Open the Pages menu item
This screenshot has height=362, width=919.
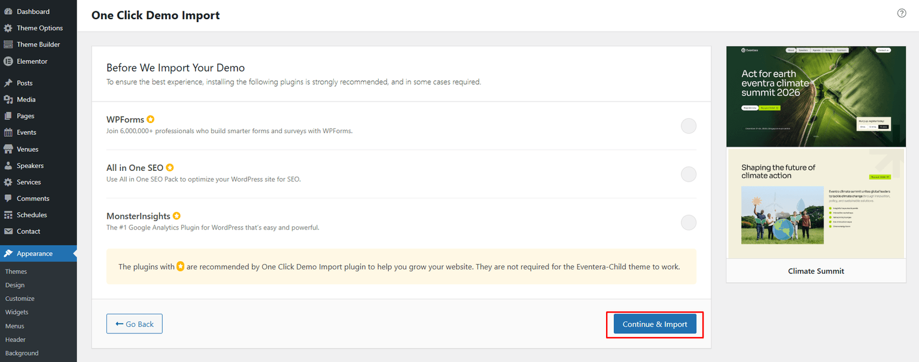point(38,116)
